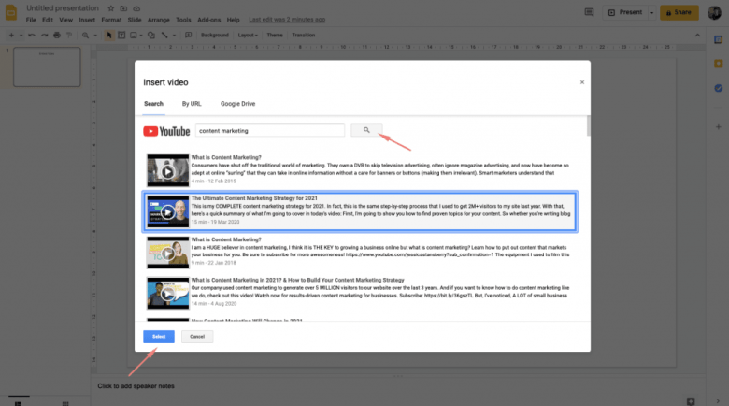
Task: Click the YouTube search text field
Action: [270, 131]
